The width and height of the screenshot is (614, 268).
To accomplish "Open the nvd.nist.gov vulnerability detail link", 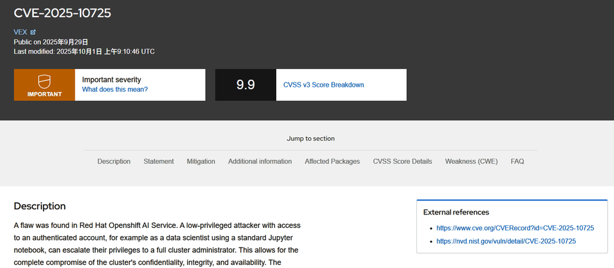I will [506, 241].
